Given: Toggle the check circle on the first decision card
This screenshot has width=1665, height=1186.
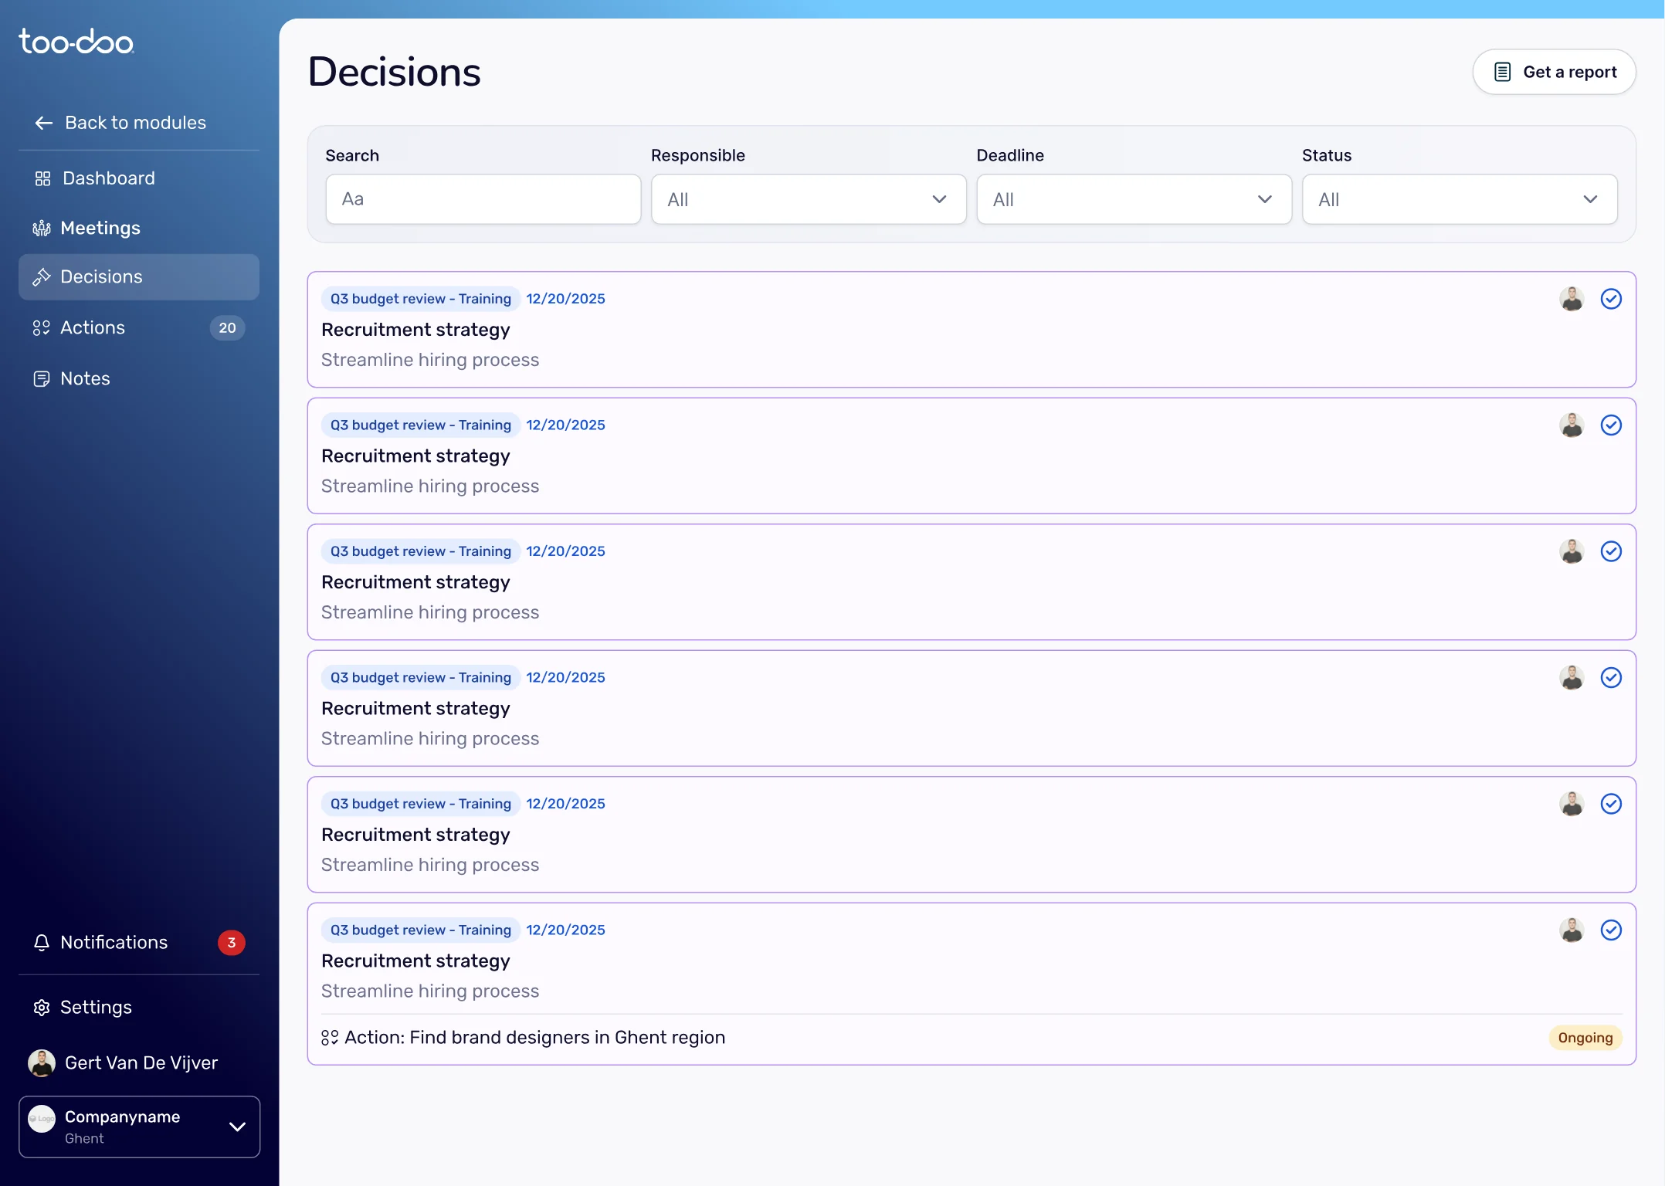Looking at the screenshot, I should [x=1611, y=299].
